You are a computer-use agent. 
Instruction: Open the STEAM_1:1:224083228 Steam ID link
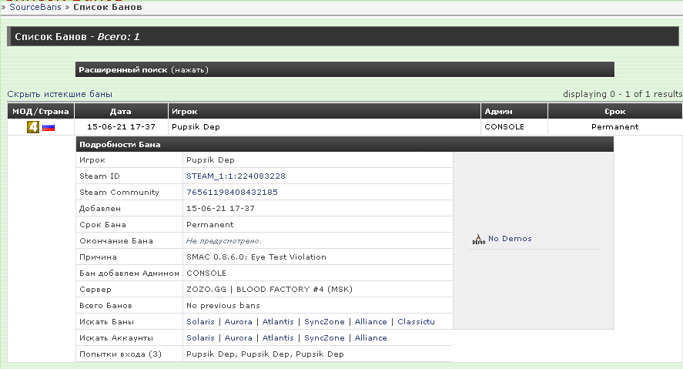[x=236, y=176]
